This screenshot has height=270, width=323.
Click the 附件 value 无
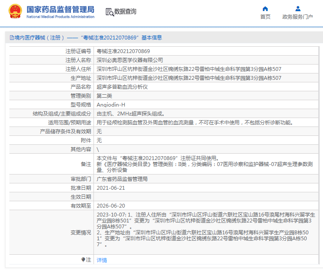(99, 141)
